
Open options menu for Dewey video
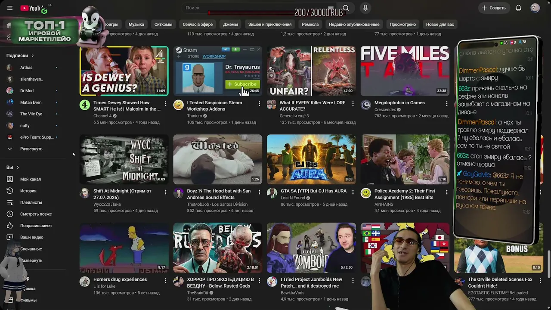165,103
